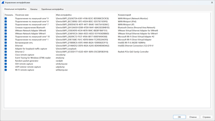215x121 pixels.
Task: Click 'Bluetooth Device (Personal Area Network)' comment
Action: (x=137, y=28)
